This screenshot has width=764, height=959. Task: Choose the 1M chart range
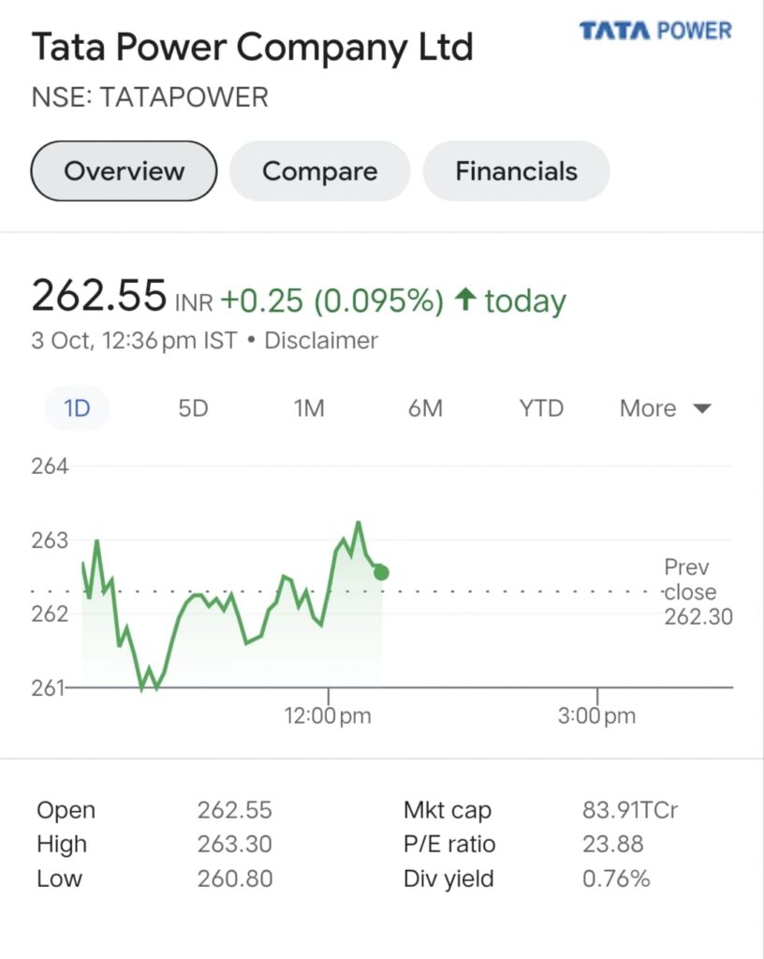tap(309, 408)
